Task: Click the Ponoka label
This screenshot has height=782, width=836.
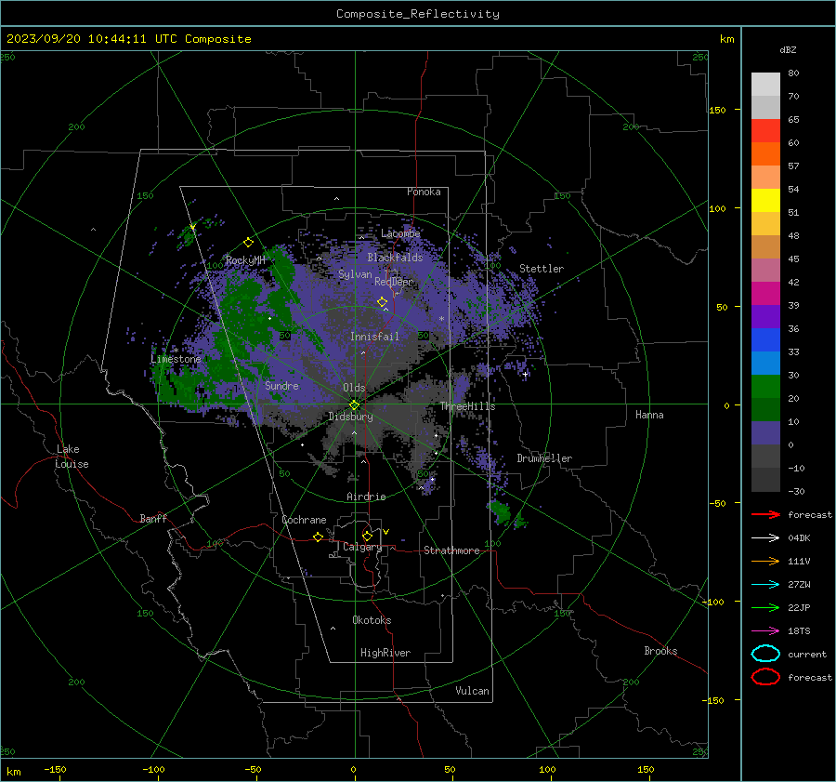Action: tap(424, 192)
